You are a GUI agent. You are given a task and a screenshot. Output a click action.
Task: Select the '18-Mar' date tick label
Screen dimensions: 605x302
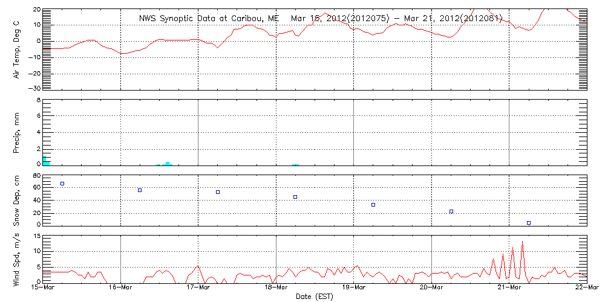click(x=276, y=289)
